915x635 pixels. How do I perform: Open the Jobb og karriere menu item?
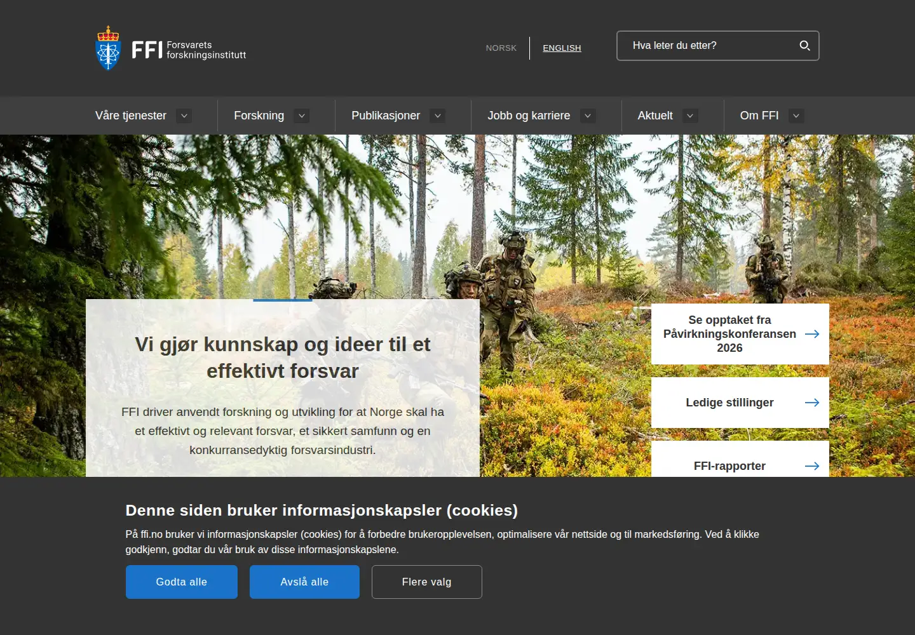point(529,116)
